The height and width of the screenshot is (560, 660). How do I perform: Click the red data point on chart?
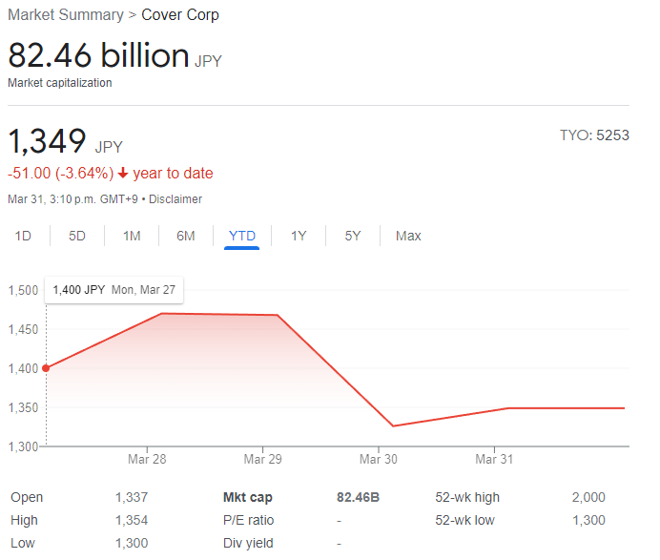[46, 368]
